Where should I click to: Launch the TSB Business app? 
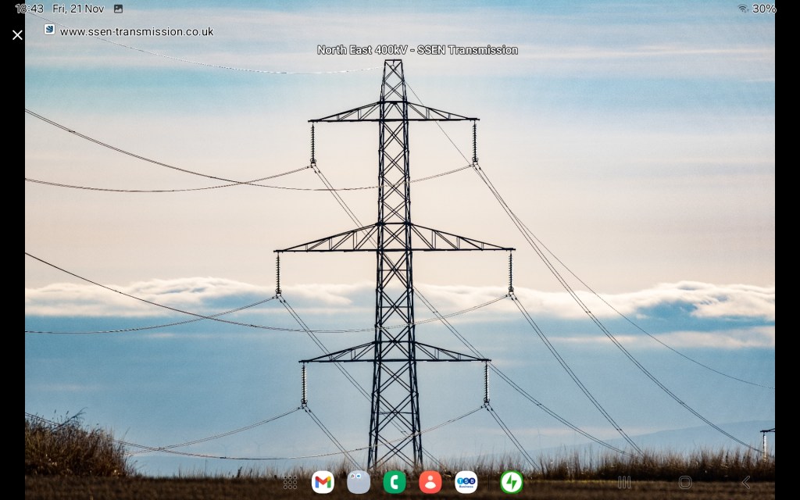tap(466, 482)
